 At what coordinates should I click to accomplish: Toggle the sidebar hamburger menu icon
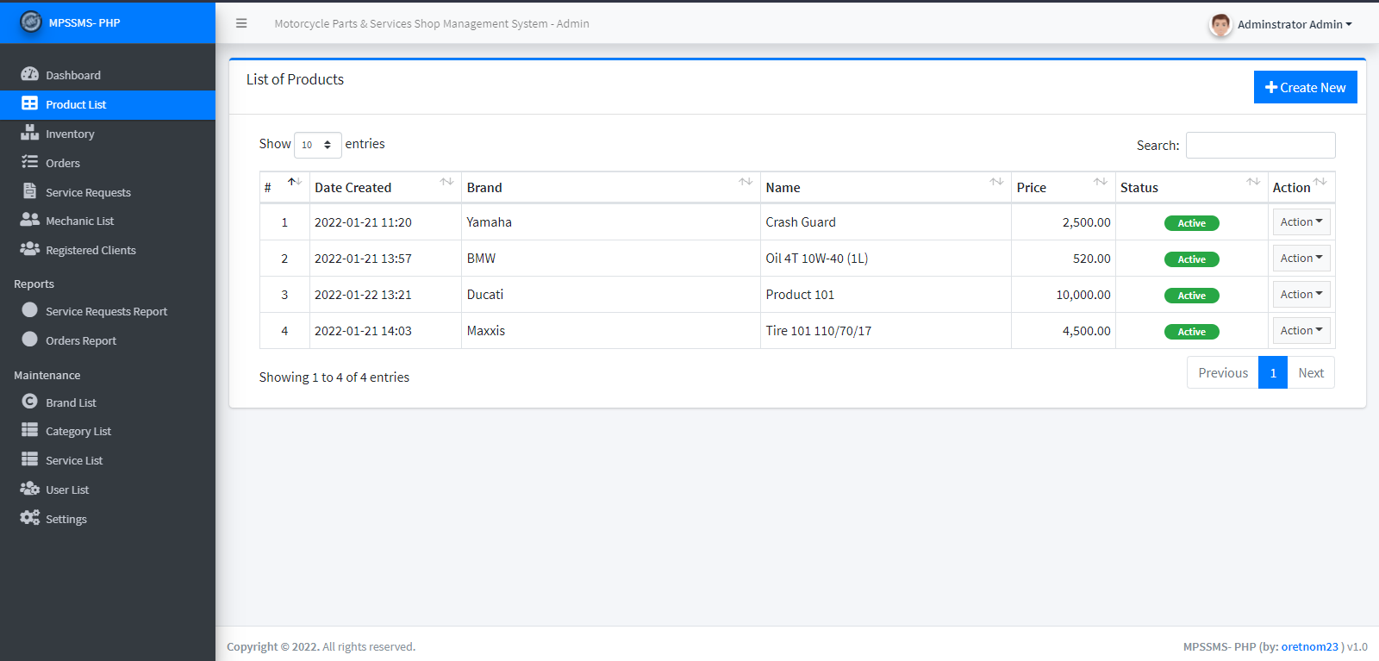tap(241, 23)
